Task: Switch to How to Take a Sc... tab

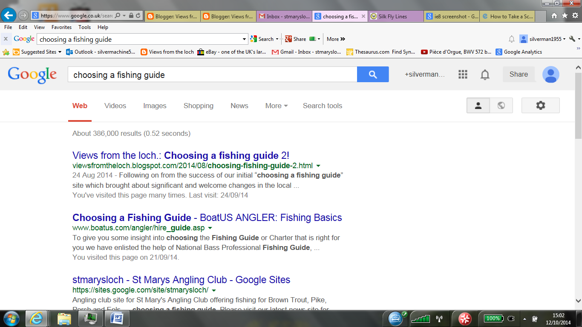Action: tap(507, 17)
